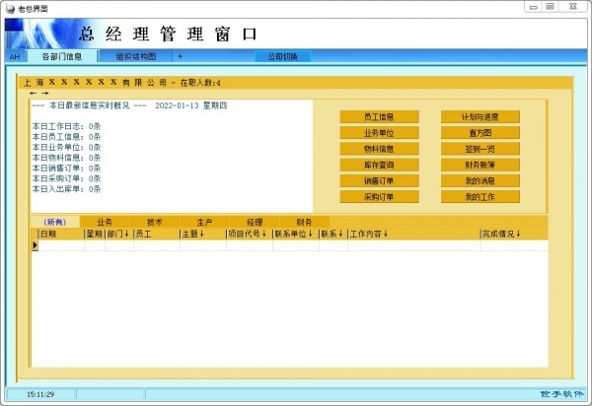Open 联系单位 column dropdown arrow
Image resolution: width=592 pixels, height=406 pixels.
click(311, 235)
